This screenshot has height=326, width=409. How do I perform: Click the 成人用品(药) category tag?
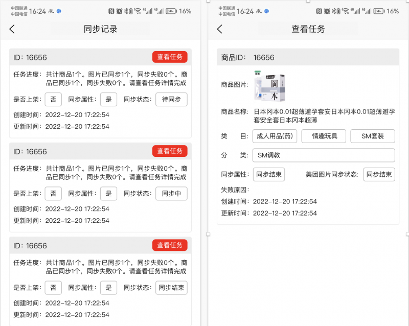[x=275, y=136]
